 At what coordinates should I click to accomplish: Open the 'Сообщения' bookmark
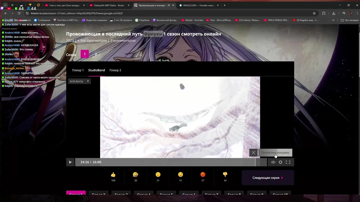point(42,20)
